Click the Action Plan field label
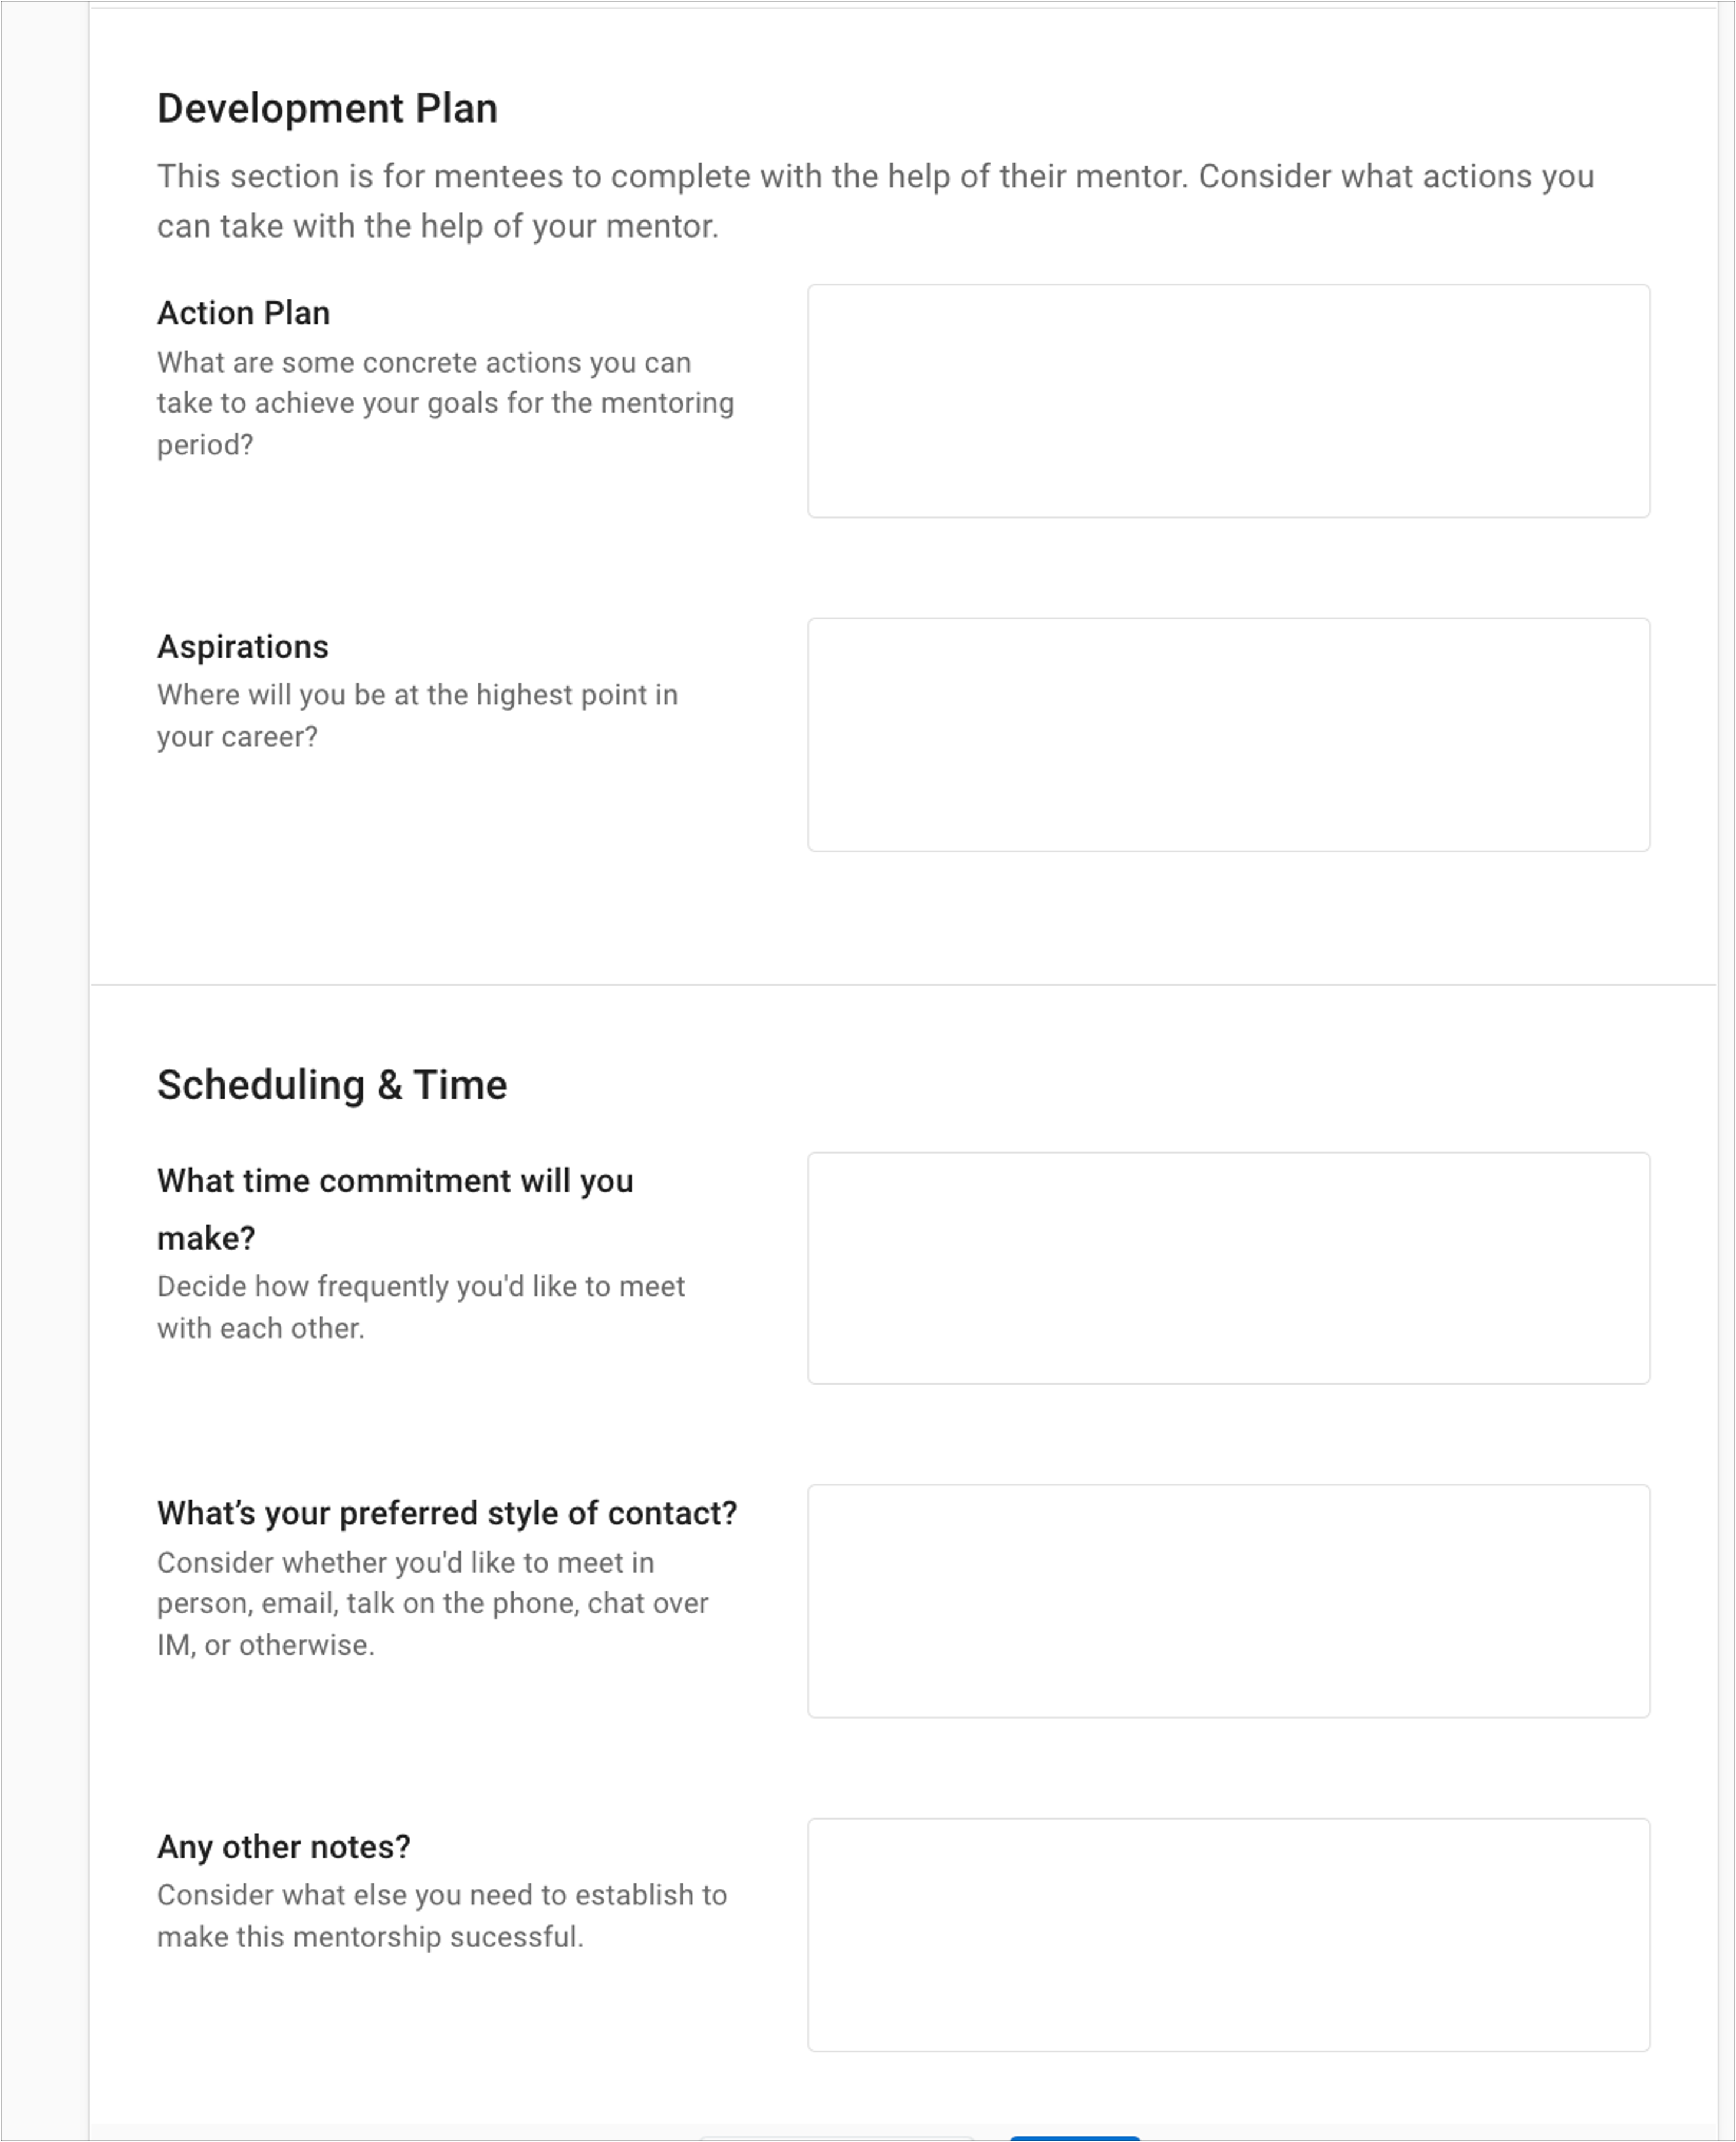Screen dimensions: 1736x2142 click(x=243, y=313)
